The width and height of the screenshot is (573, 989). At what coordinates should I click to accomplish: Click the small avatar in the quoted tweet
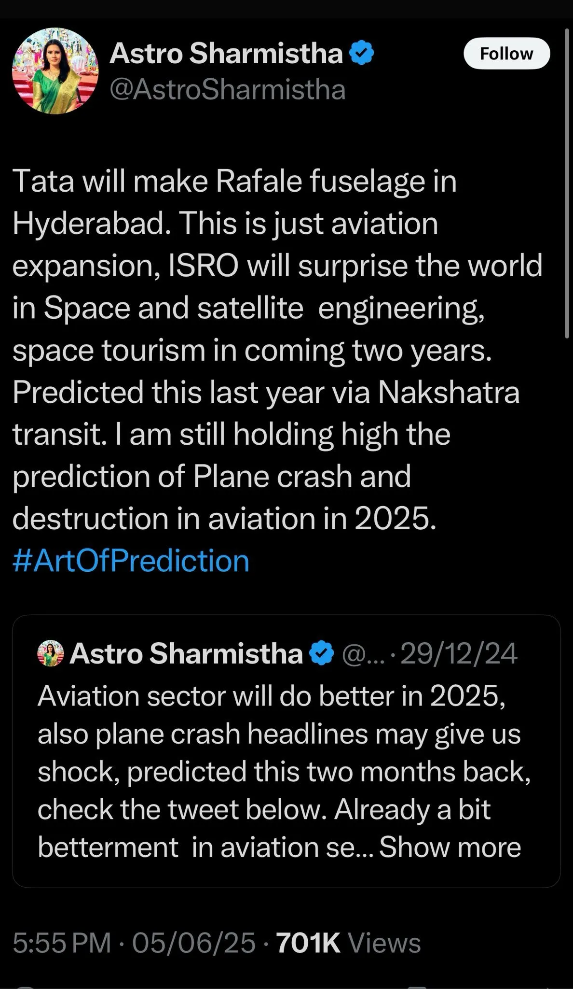coord(50,654)
